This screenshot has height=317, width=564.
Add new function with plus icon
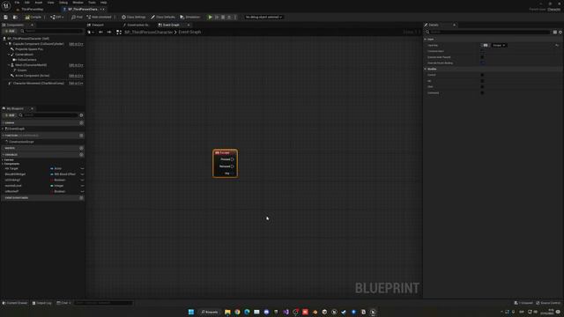81,136
